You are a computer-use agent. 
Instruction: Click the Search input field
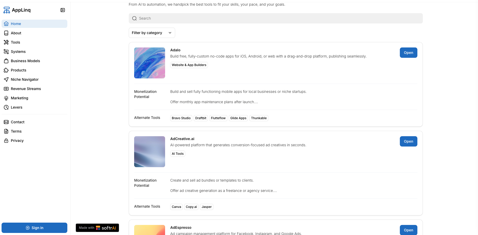click(276, 18)
